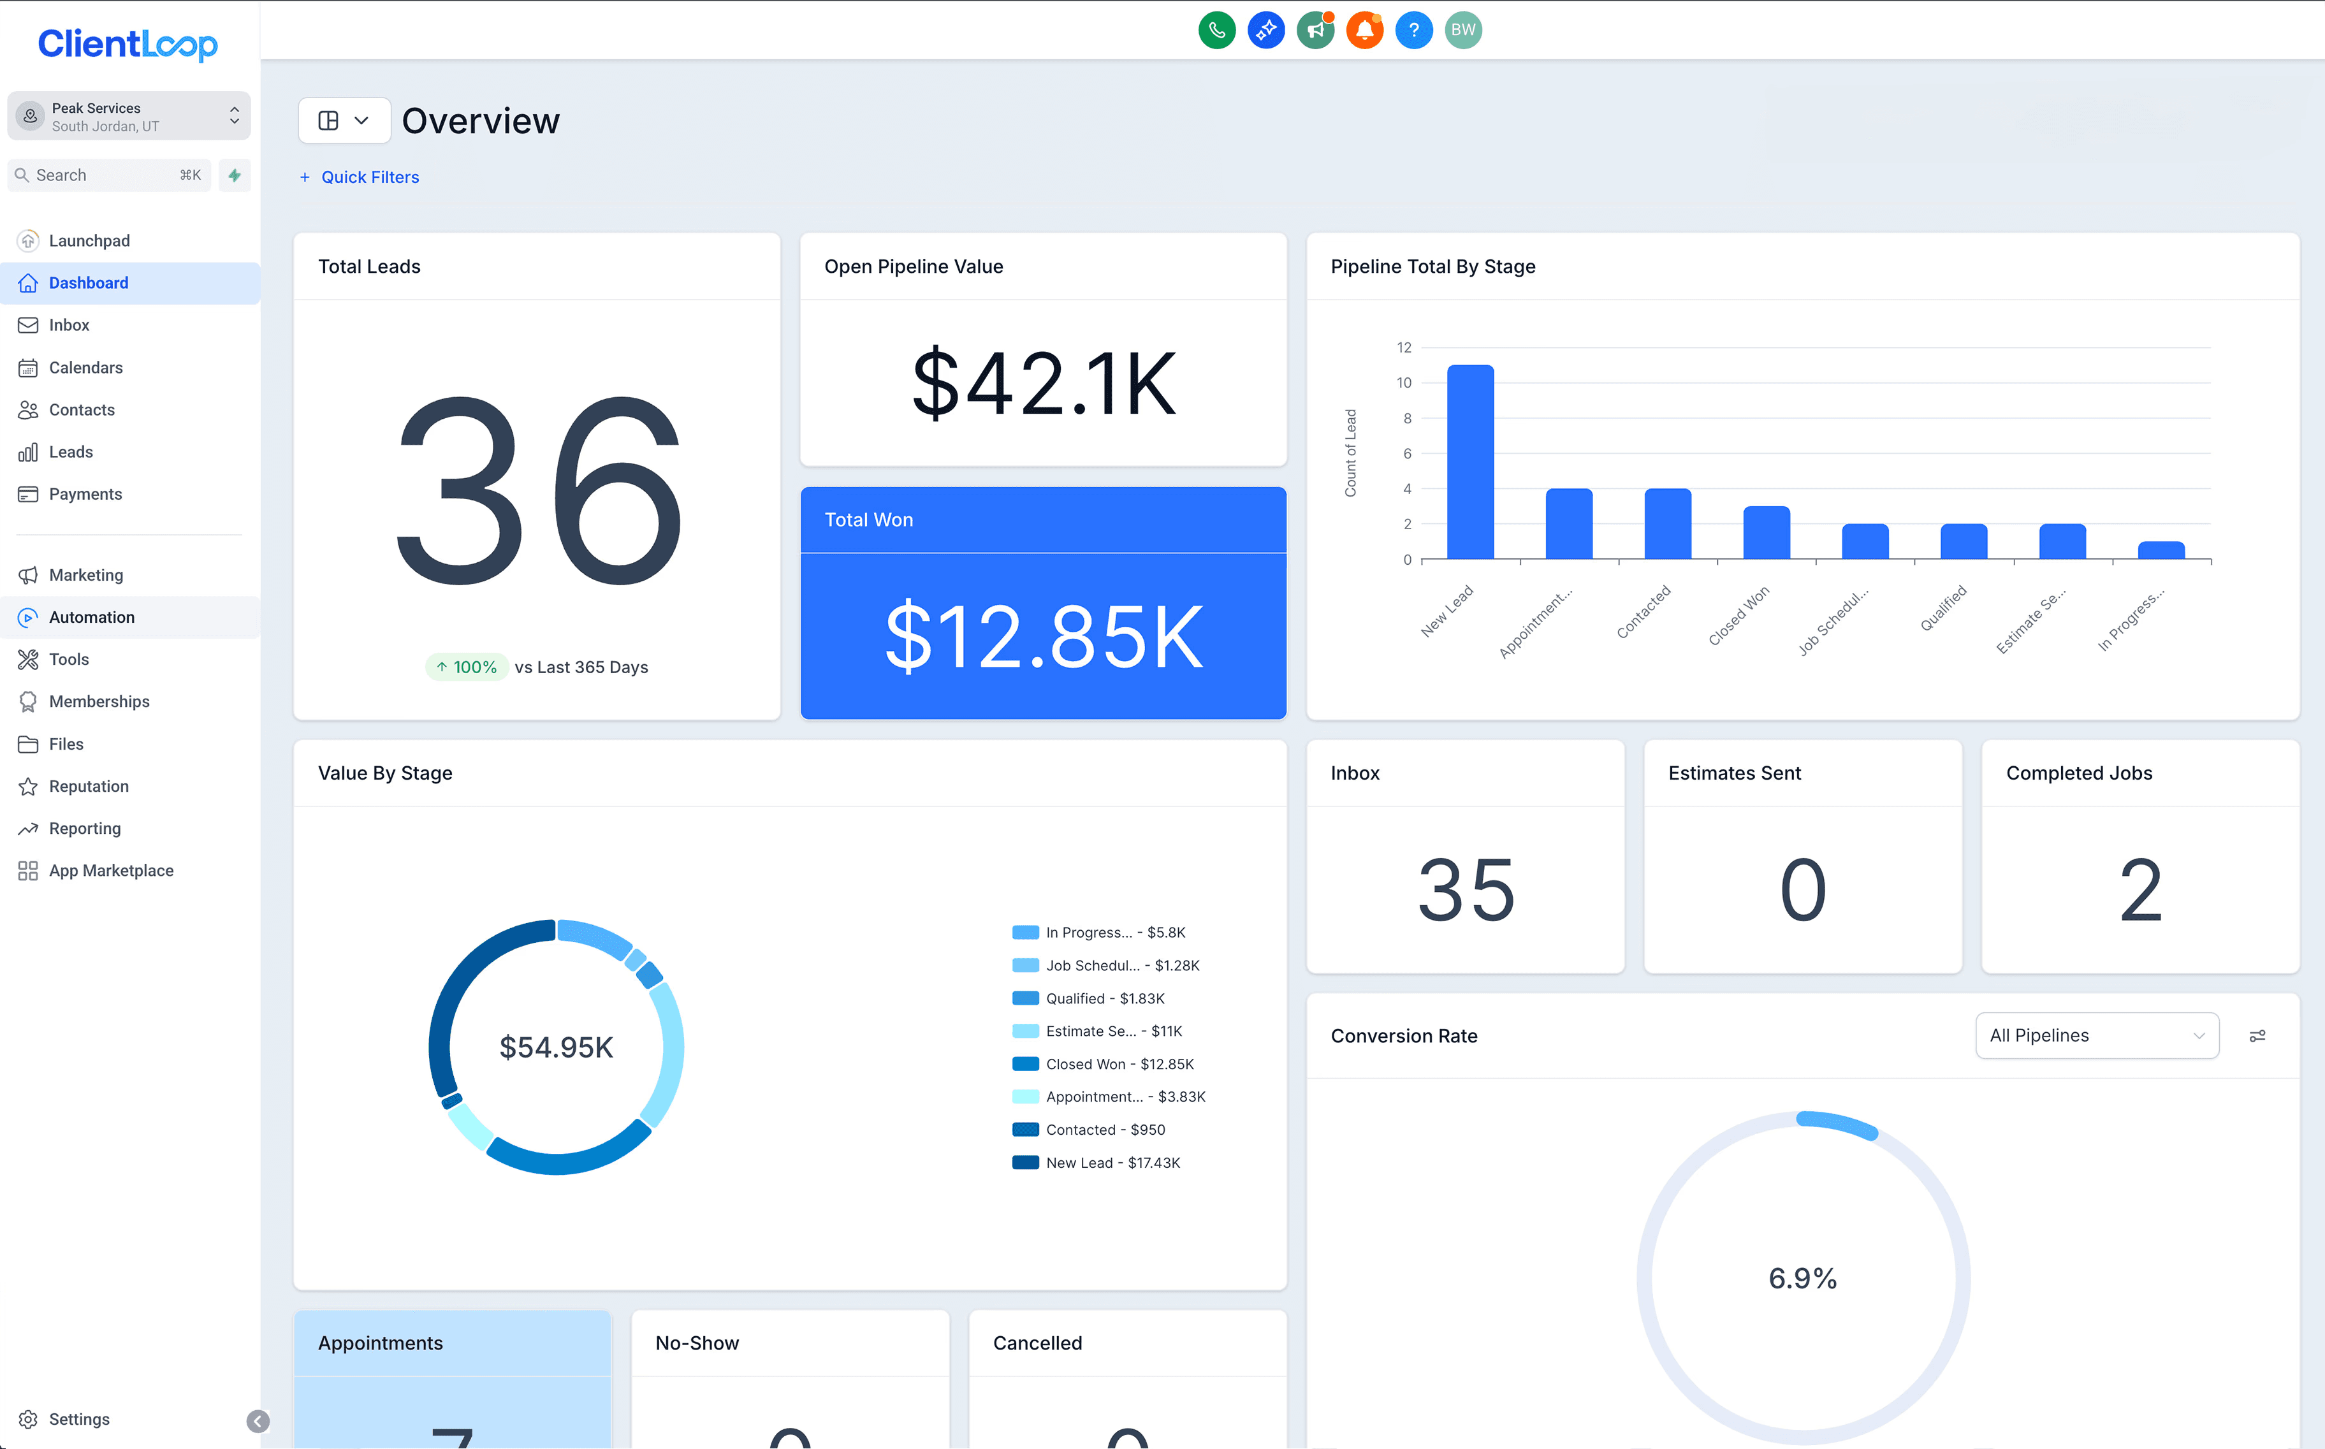Collapse the sidebar with arrow button
Screen dimensions: 2325x1449
coord(258,1420)
